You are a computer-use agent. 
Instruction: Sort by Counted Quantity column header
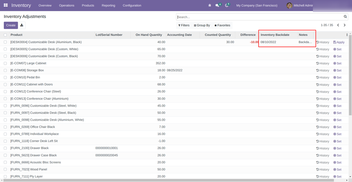[218, 35]
